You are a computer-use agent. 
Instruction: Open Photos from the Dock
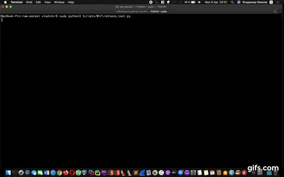coord(155,173)
